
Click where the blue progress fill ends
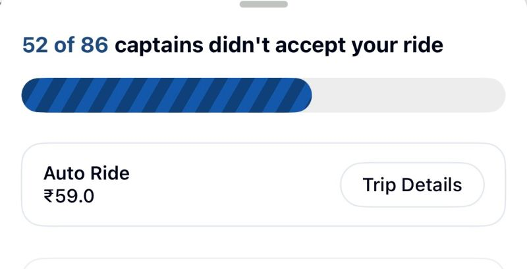[309, 95]
